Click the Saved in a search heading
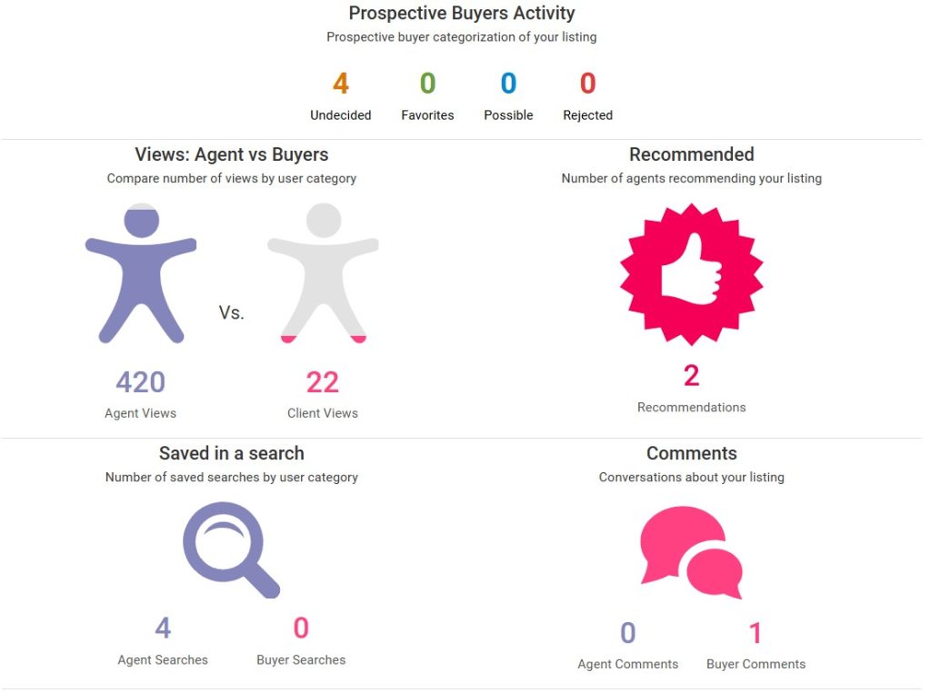 (x=232, y=453)
